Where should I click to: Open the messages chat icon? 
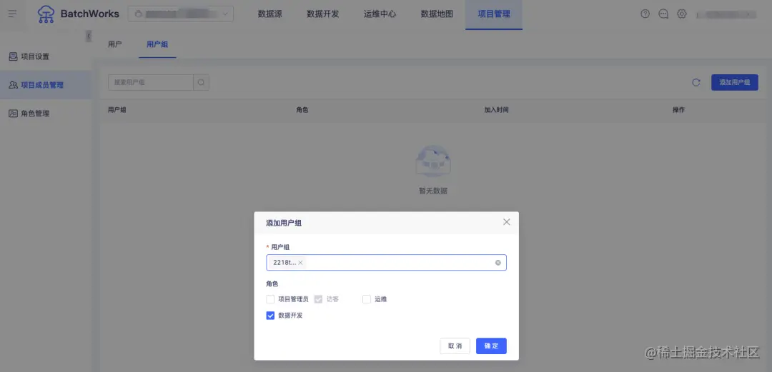click(x=663, y=14)
